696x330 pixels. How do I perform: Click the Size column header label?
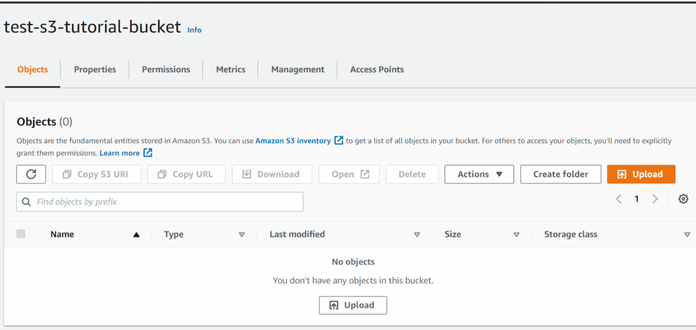click(x=453, y=234)
